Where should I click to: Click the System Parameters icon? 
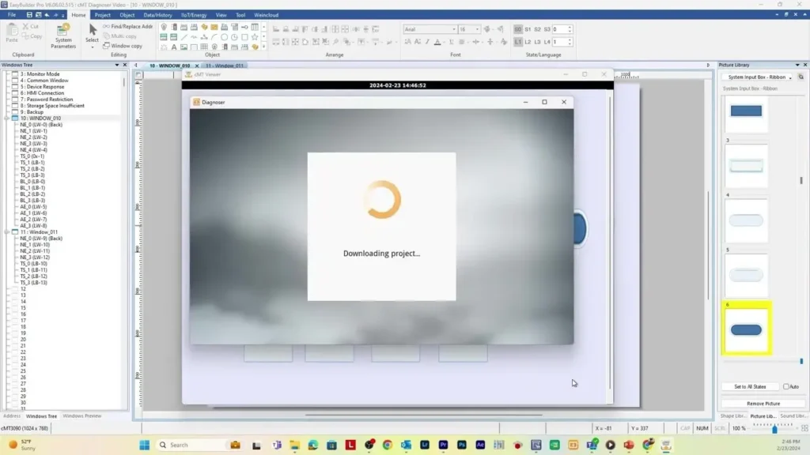click(x=63, y=35)
